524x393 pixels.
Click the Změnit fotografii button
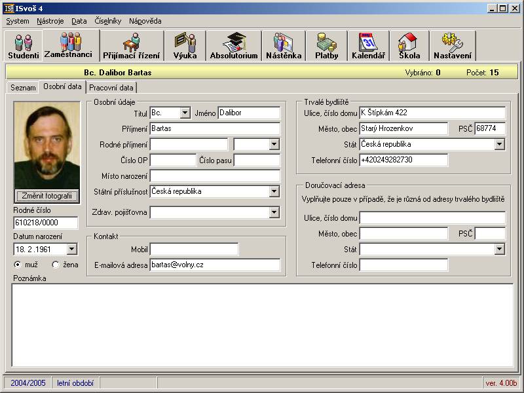47,196
